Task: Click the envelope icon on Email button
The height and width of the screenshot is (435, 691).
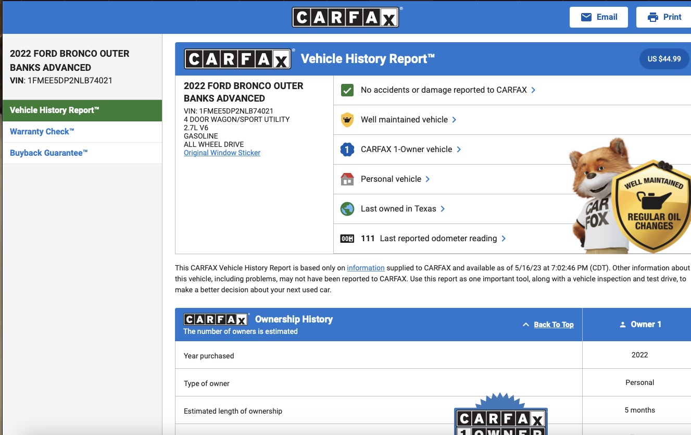Action: tap(586, 17)
